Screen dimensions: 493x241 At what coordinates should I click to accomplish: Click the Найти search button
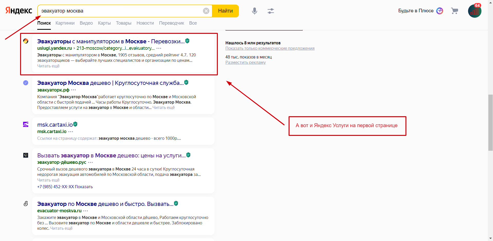pos(226,11)
